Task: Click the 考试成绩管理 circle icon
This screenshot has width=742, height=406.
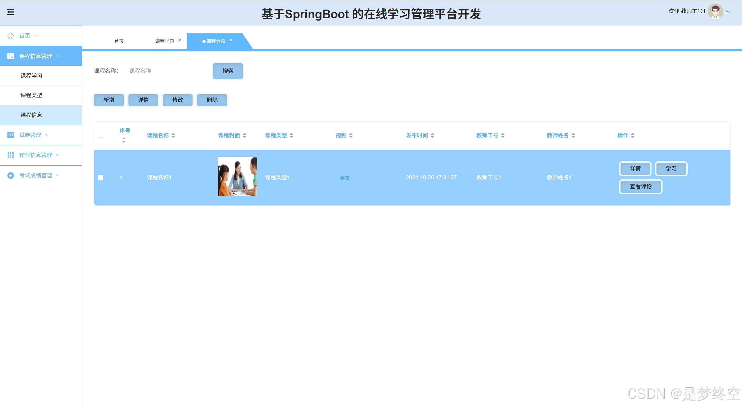Action: click(11, 175)
